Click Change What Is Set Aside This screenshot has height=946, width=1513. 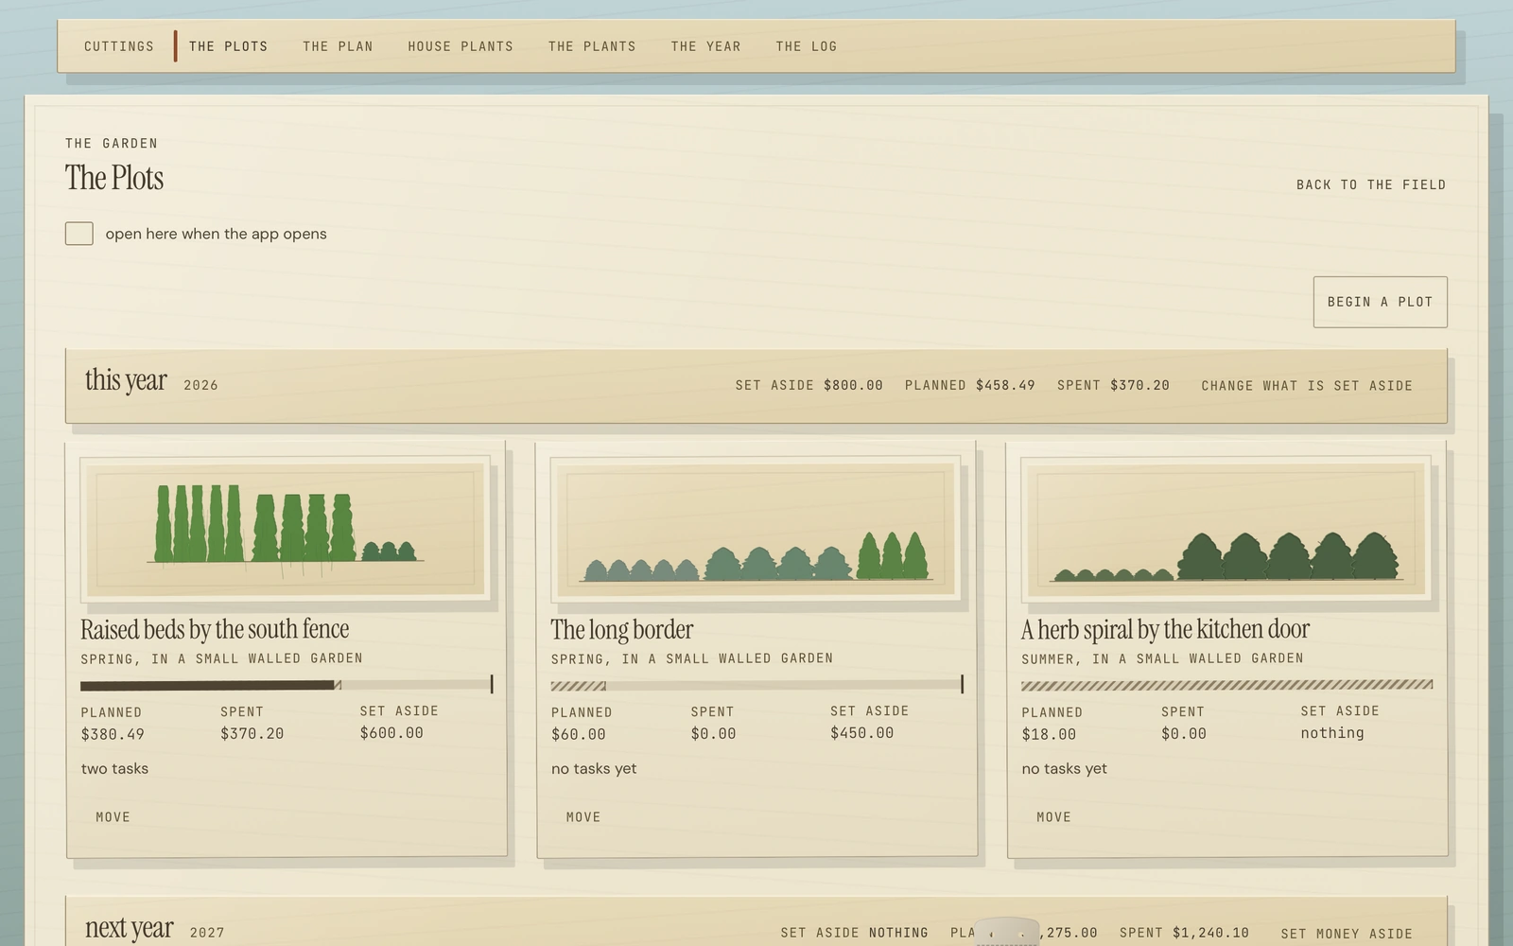coord(1307,386)
